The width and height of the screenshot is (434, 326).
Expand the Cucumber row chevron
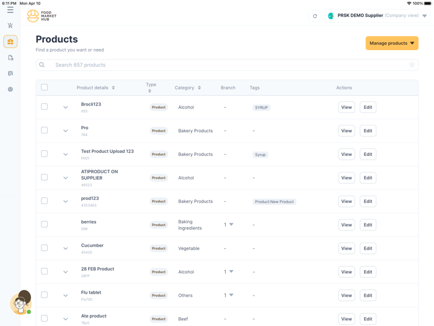[66, 248]
